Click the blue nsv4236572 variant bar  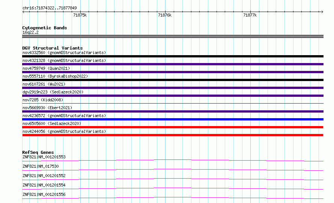coord(173,119)
